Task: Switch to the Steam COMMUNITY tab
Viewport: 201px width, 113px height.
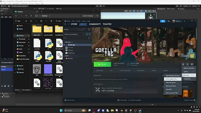Action: point(95,24)
